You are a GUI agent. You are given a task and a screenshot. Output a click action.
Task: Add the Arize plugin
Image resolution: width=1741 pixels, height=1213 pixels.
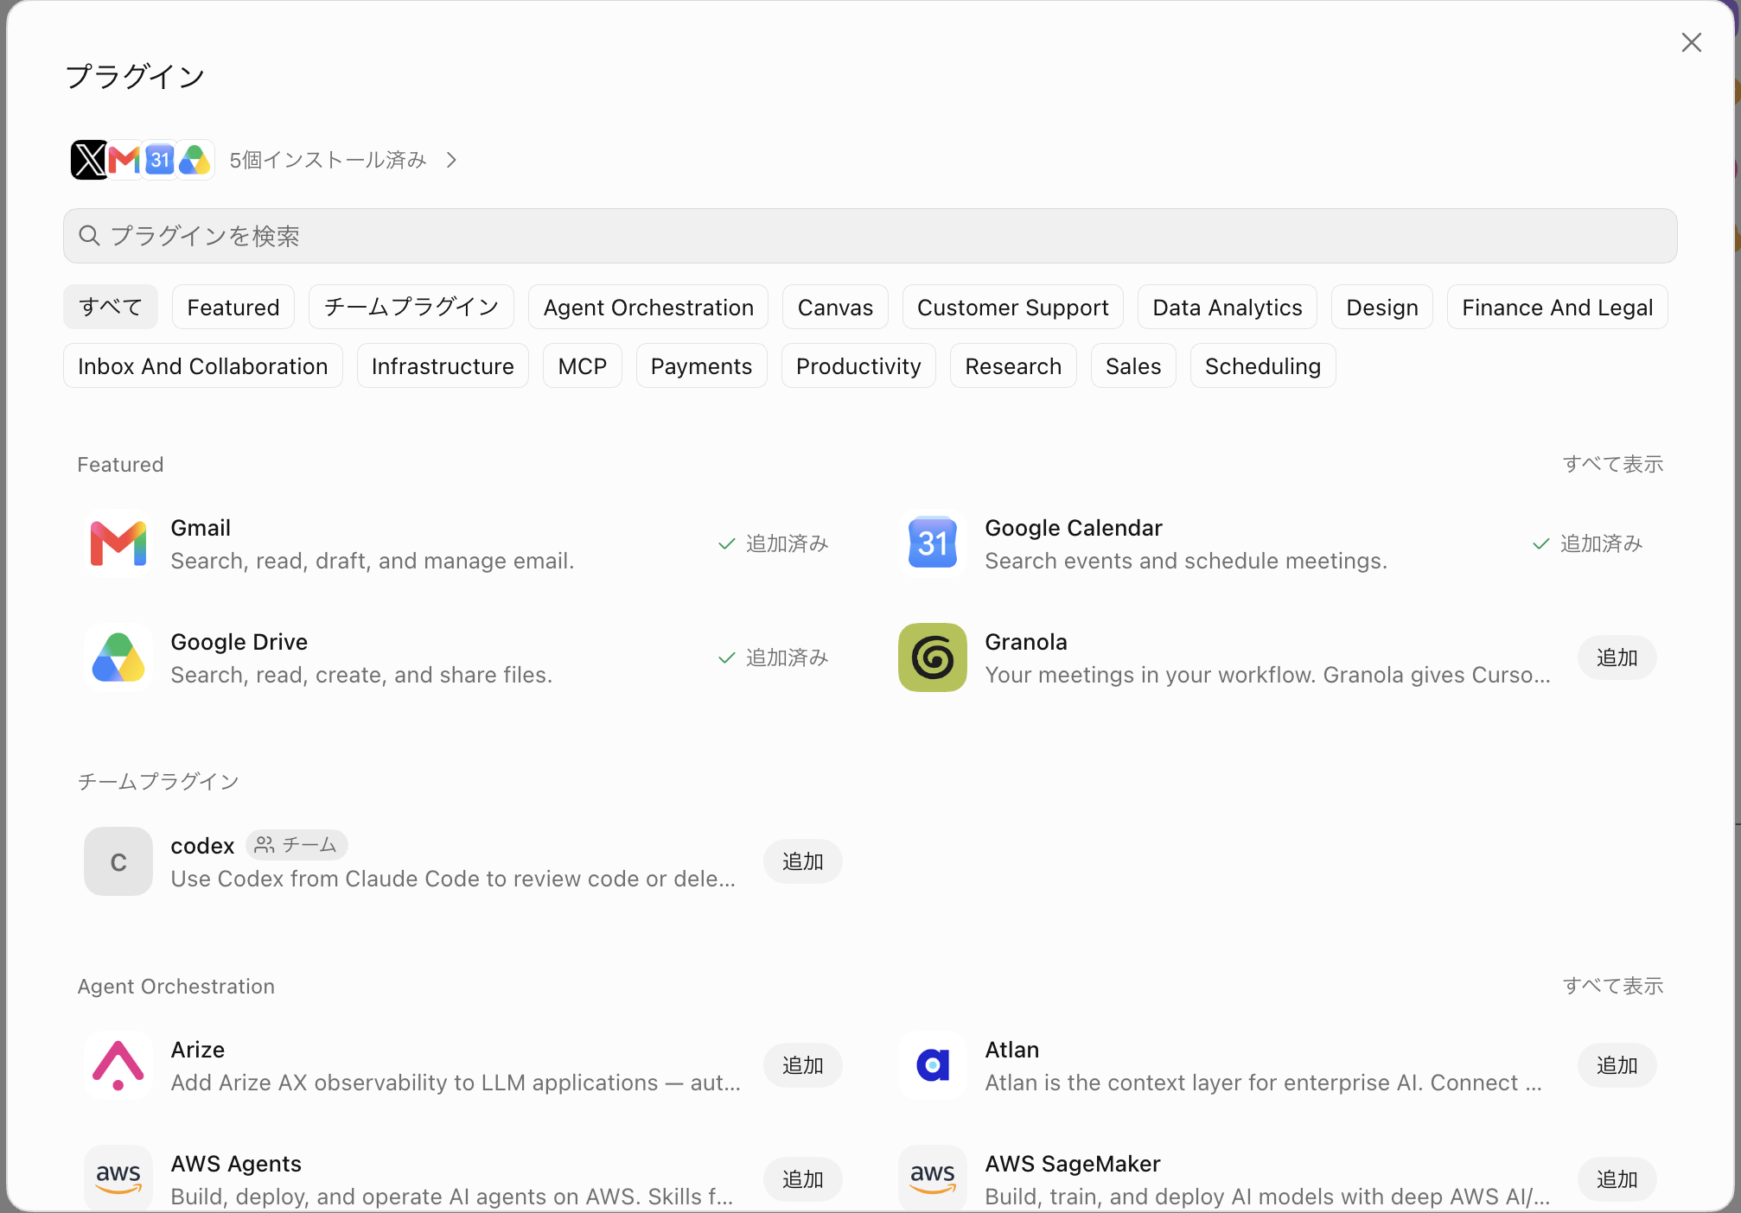pyautogui.click(x=803, y=1065)
